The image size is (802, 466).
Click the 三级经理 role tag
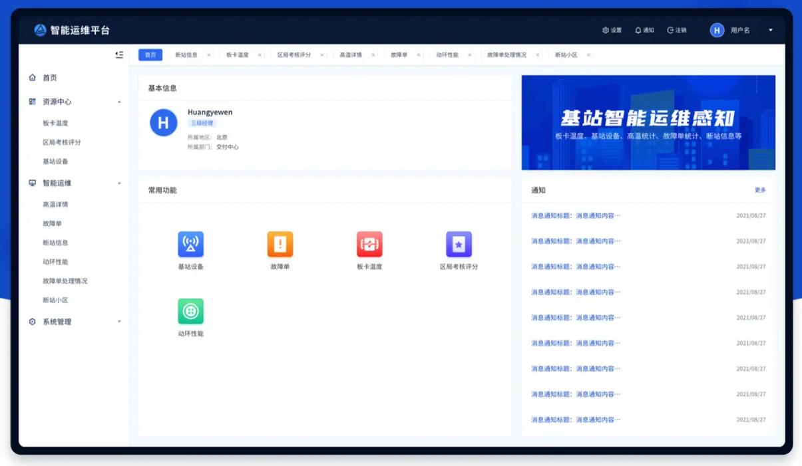point(202,123)
